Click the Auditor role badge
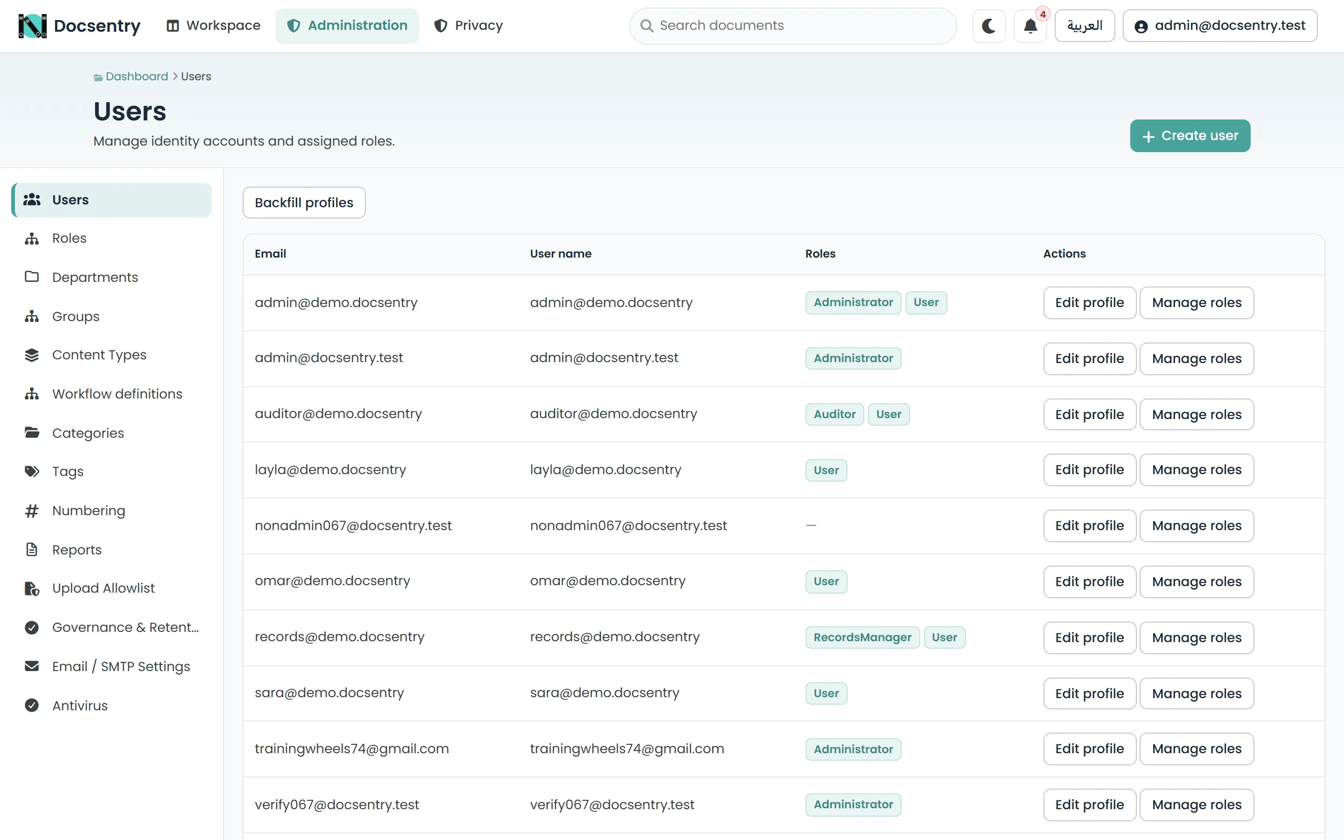1344x840 pixels. coord(834,414)
